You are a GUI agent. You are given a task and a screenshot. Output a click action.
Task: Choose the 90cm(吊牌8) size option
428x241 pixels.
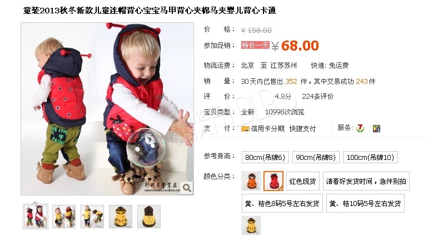pos(316,157)
